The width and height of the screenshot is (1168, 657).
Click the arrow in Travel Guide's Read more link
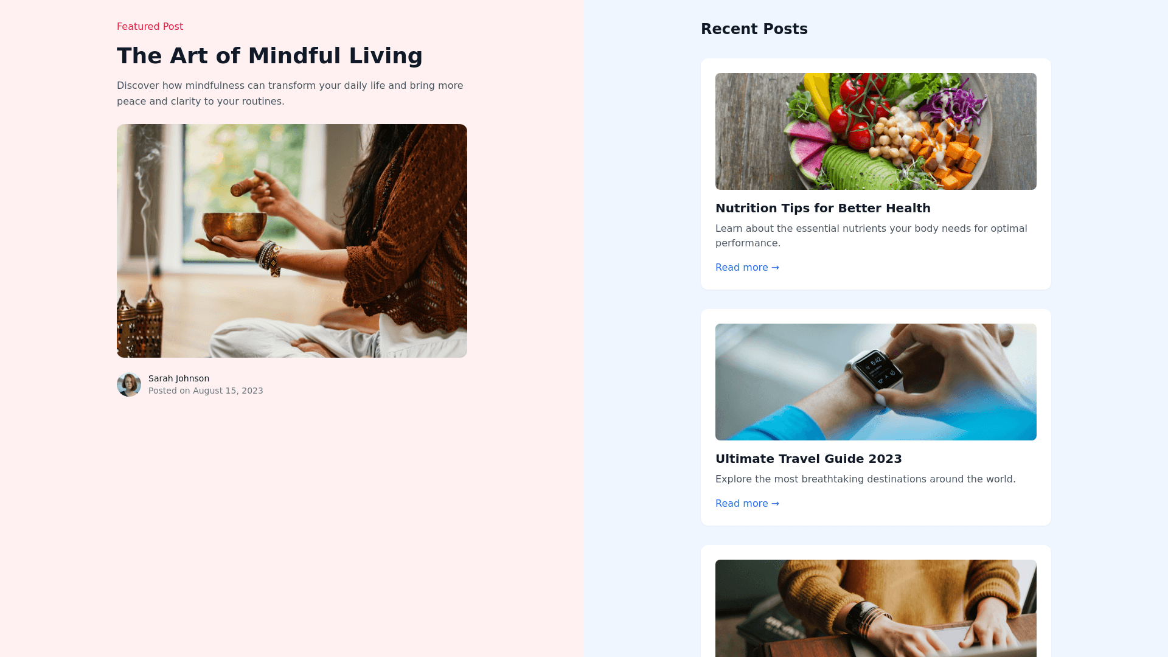tap(775, 504)
